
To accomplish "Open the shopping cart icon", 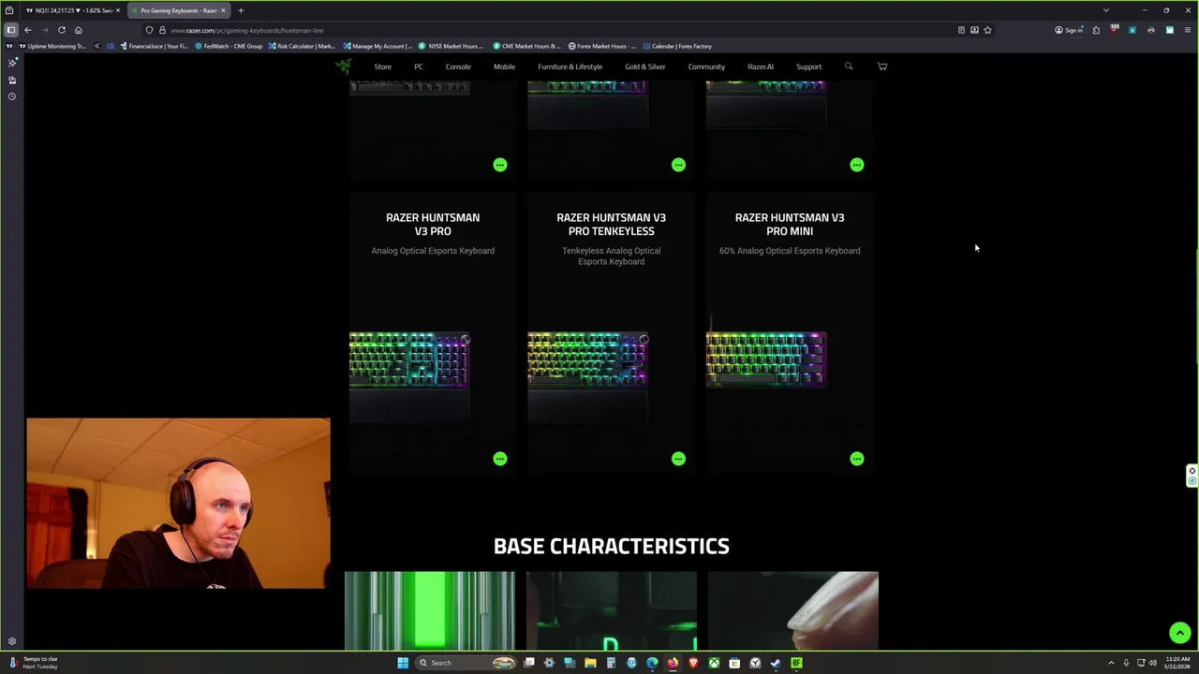I will pos(881,66).
